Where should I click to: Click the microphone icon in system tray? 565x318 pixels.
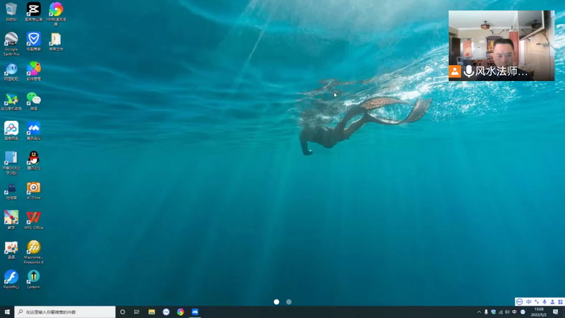coord(486,312)
